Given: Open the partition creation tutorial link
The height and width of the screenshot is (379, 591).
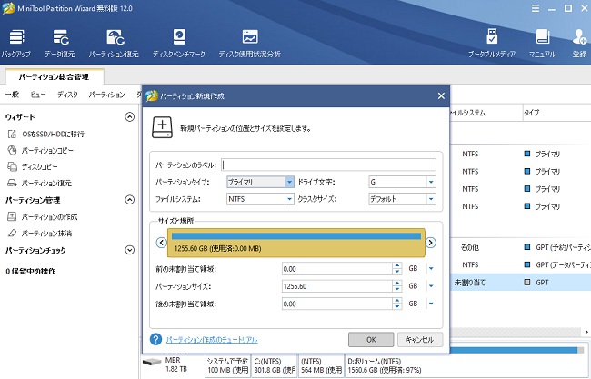Looking at the screenshot, I should pos(212,340).
